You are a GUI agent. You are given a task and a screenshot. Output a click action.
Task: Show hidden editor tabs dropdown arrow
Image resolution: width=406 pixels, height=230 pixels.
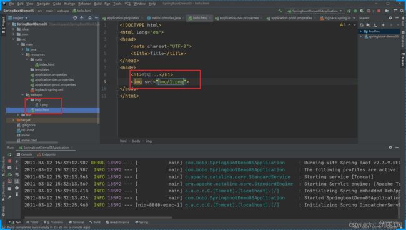click(x=354, y=18)
